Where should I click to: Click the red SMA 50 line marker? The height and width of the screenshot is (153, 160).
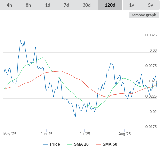tap(98, 144)
